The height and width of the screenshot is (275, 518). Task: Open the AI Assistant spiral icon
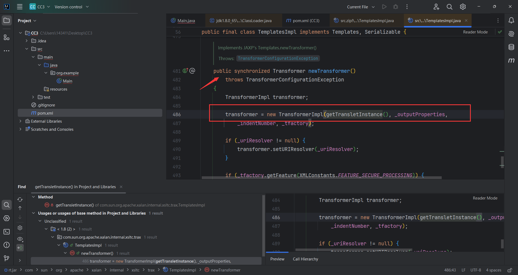(511, 34)
